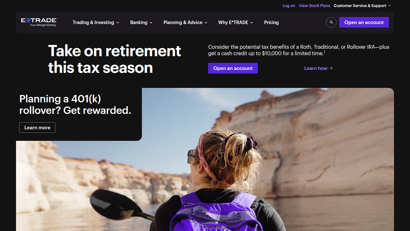Image resolution: width=410 pixels, height=231 pixels.
Task: Select the Planning & Advice menu item
Action: point(185,22)
